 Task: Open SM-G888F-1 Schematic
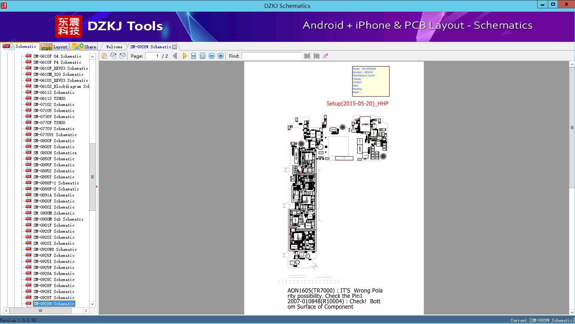56,183
